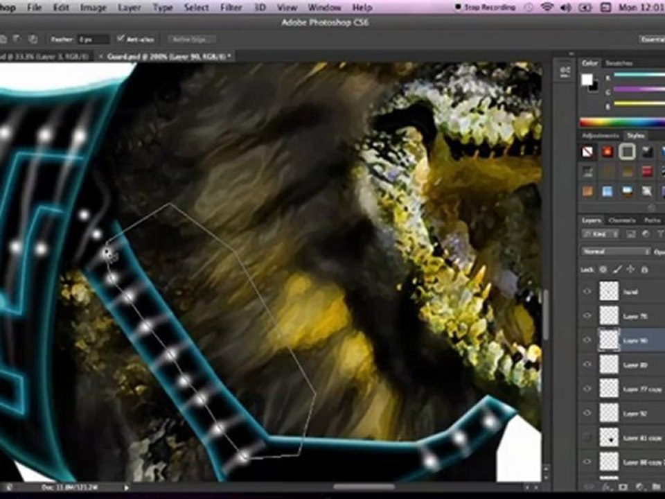The width and height of the screenshot is (665, 499).
Task: Click the Layer 90 thumbnail
Action: point(609,340)
